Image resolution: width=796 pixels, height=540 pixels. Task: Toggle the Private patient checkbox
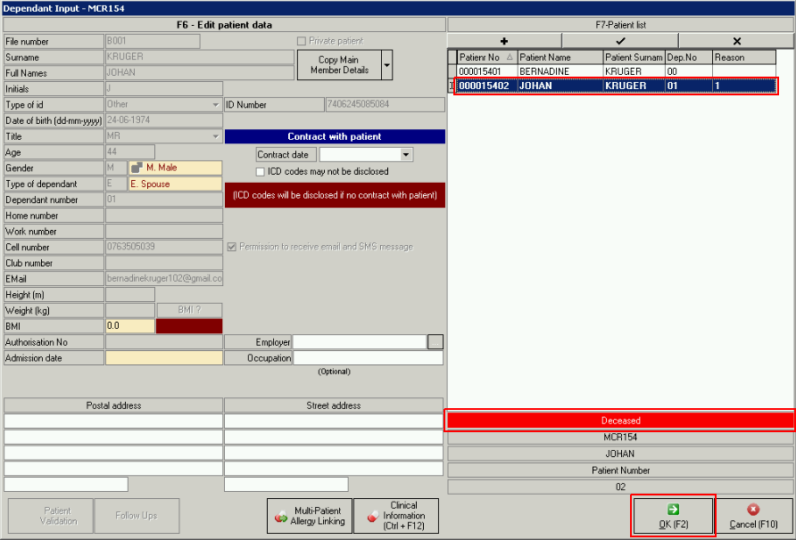click(301, 41)
